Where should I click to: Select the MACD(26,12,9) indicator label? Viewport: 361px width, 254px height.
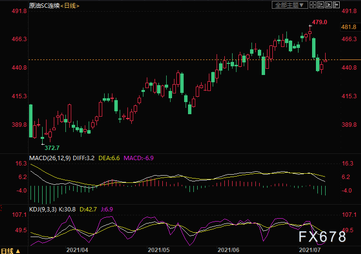tap(49, 158)
